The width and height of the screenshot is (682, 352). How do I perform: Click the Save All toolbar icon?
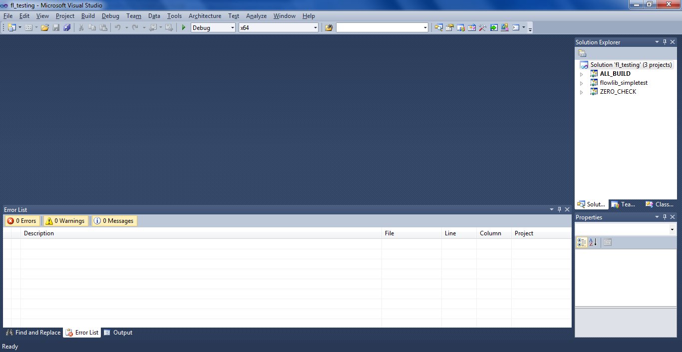(x=67, y=27)
